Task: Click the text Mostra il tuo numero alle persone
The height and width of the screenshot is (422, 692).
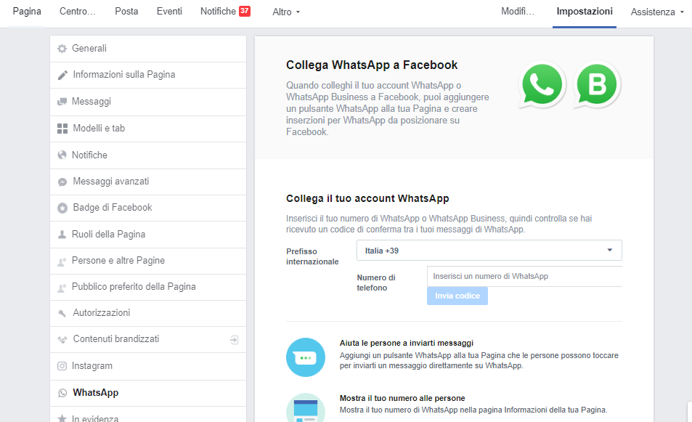Action: click(x=402, y=398)
